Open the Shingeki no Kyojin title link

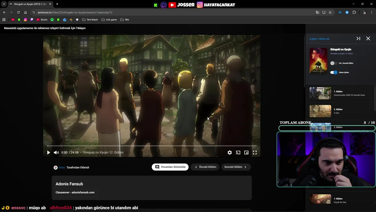(x=341, y=49)
